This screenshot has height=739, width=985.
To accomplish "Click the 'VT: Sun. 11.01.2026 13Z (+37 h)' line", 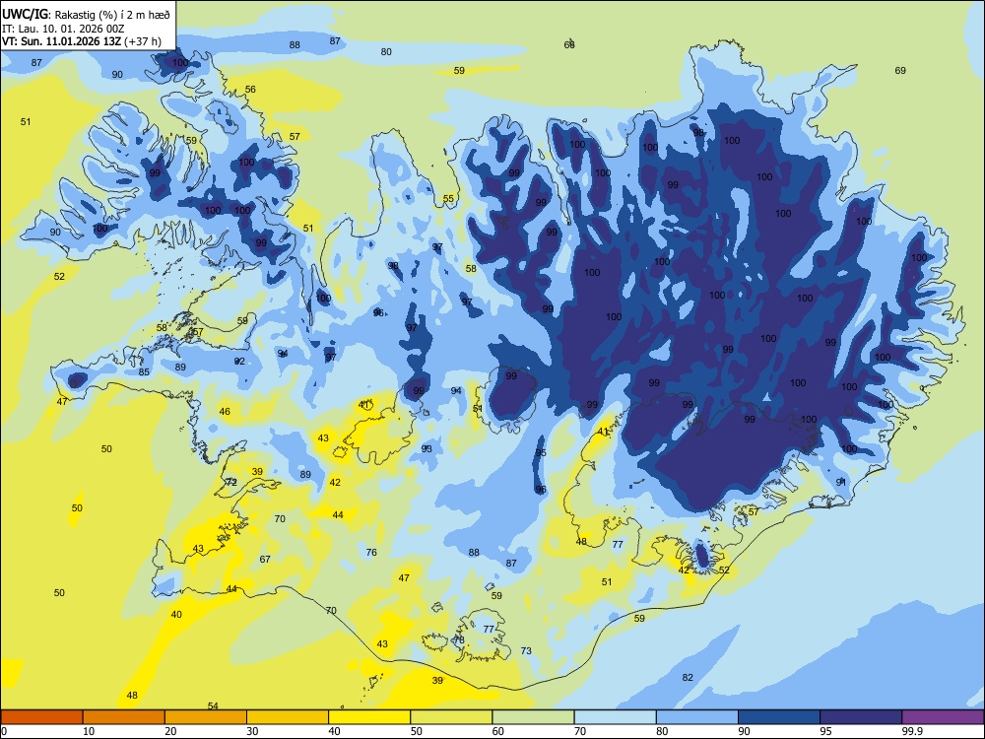I will (x=82, y=41).
